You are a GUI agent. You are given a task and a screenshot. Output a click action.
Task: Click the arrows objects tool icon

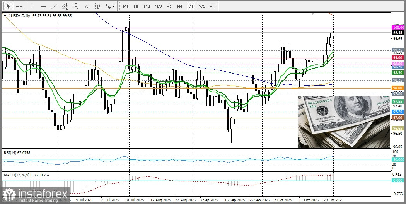(x=108, y=6)
